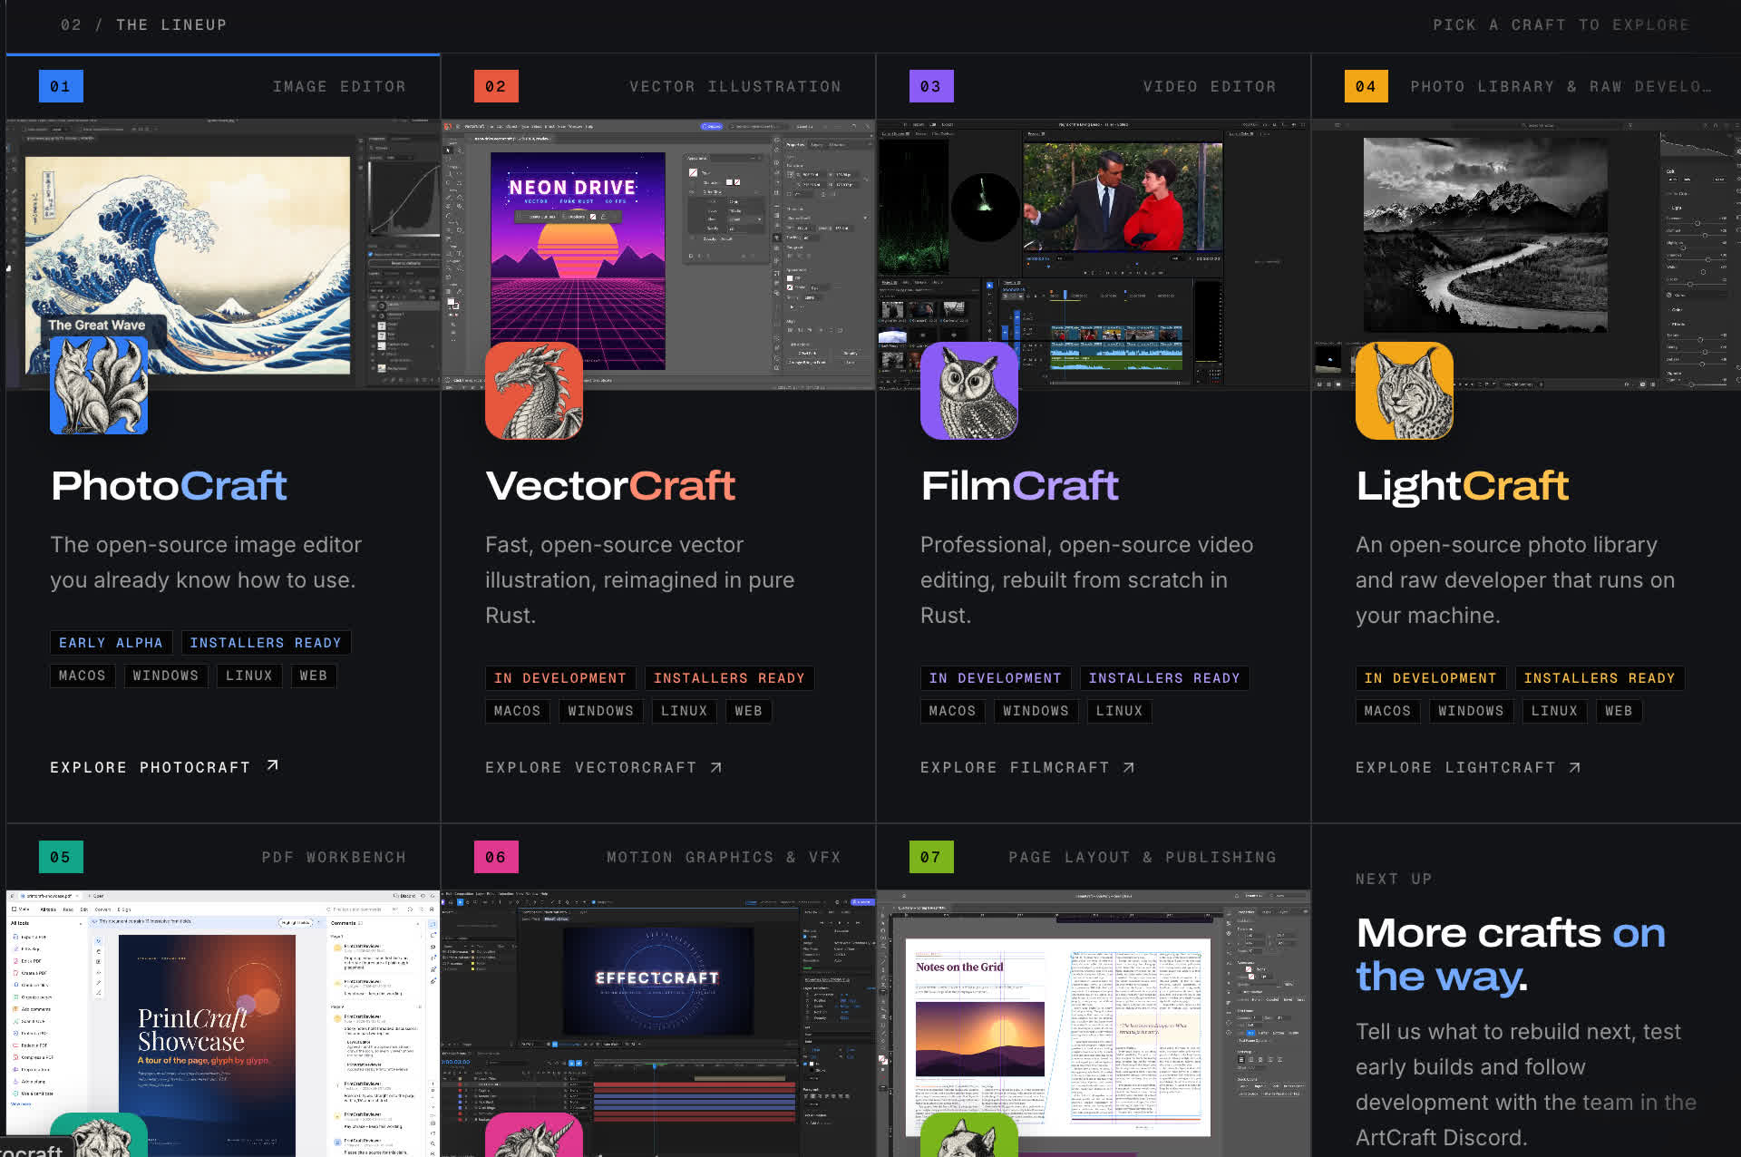Image resolution: width=1741 pixels, height=1157 pixels.
Task: Open the LightCraft mountain photo screenshot
Action: (1527, 254)
